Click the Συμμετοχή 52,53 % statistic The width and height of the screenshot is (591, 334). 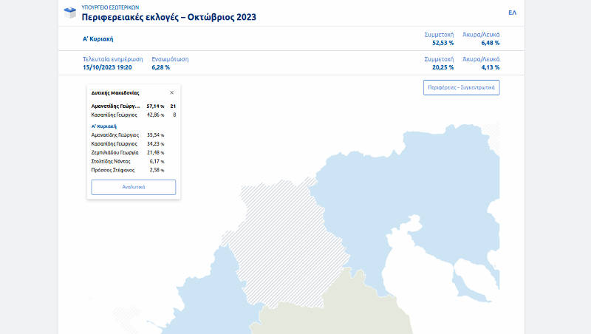(x=439, y=39)
